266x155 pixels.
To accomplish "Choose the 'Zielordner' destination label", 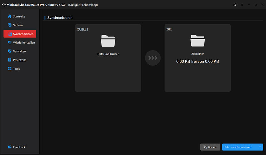I will click(197, 54).
